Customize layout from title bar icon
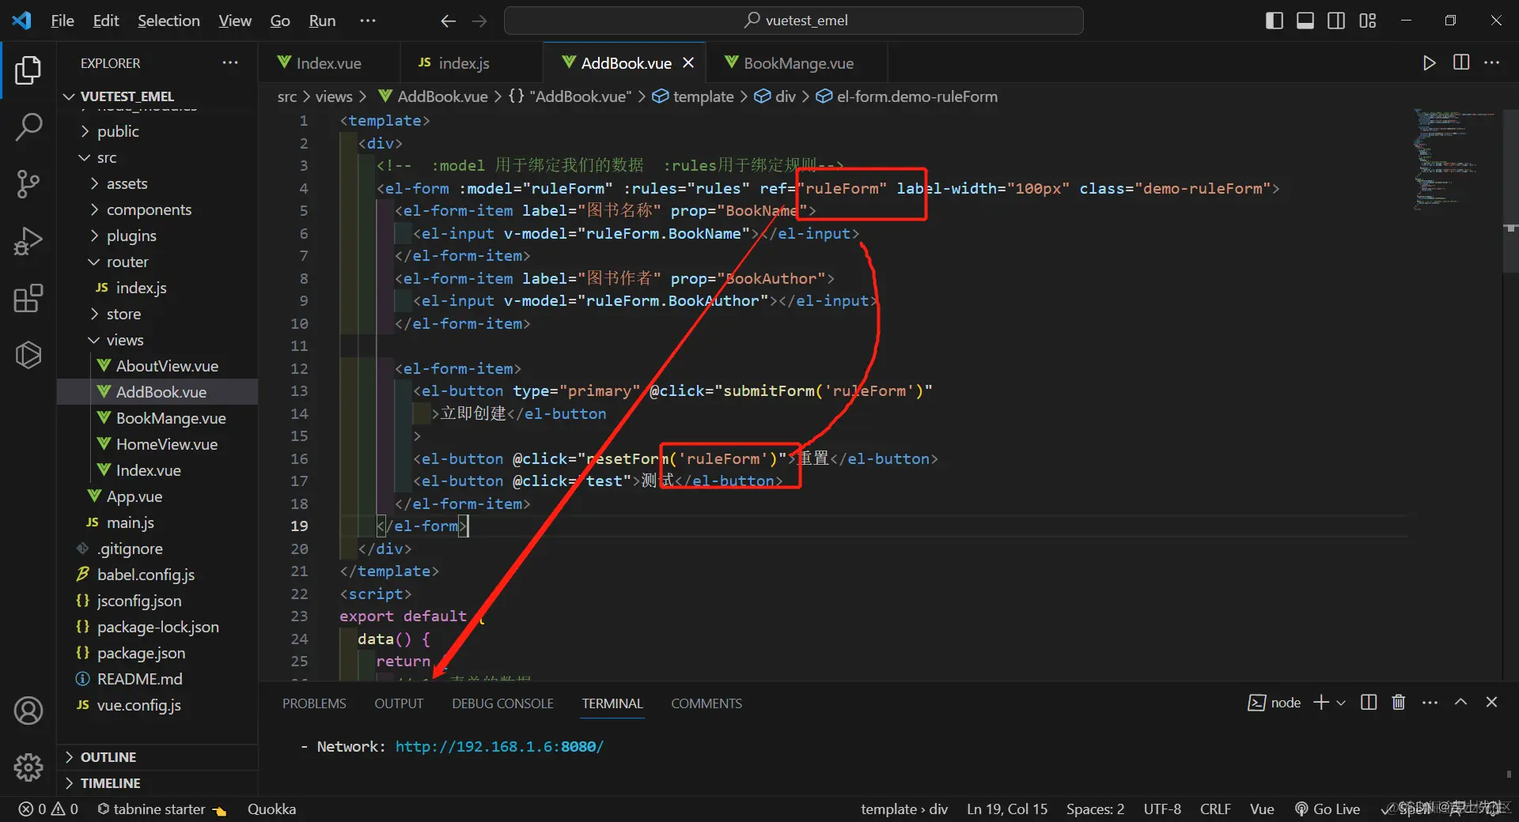Viewport: 1519px width, 822px height. point(1368,21)
